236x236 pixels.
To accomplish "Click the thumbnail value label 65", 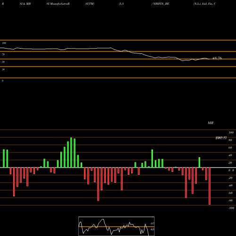I will click(x=152, y=229).
